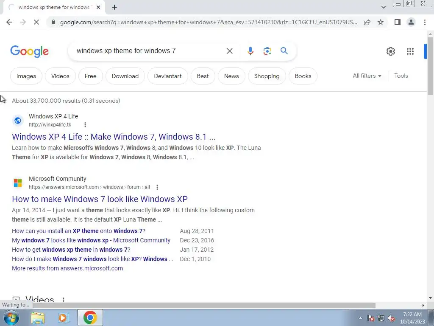Screen dimensions: 434x326
Task: Click the winxp4life.tk URL text
Action: (x=50, y=125)
